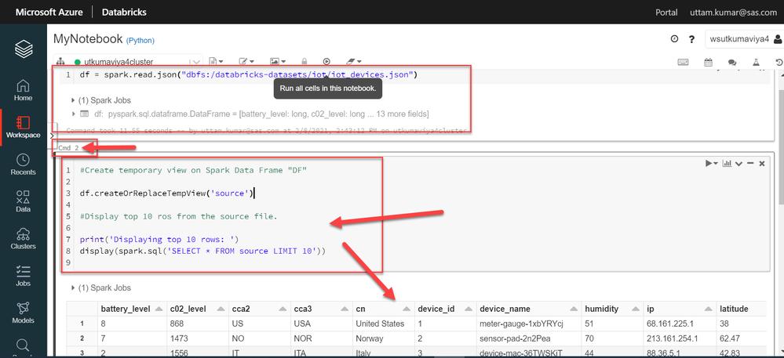Sort by cca2 column header
Image resolution: width=784 pixels, height=358 pixels.
click(x=260, y=309)
